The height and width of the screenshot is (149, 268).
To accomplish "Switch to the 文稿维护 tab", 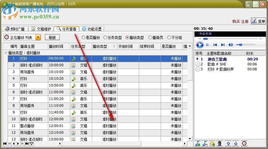I will pyautogui.click(x=41, y=29).
